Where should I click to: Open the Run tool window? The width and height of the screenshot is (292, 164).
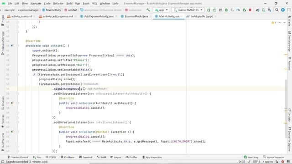point(37,157)
